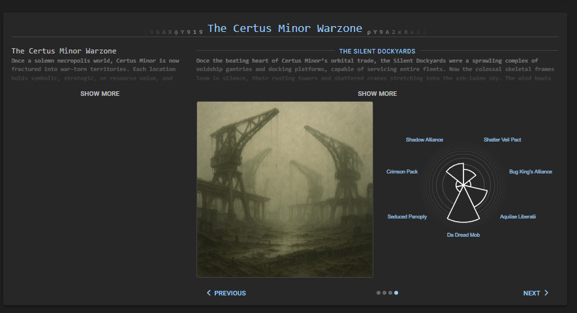Advance with the Next button
577x313 pixels.
[x=535, y=293]
